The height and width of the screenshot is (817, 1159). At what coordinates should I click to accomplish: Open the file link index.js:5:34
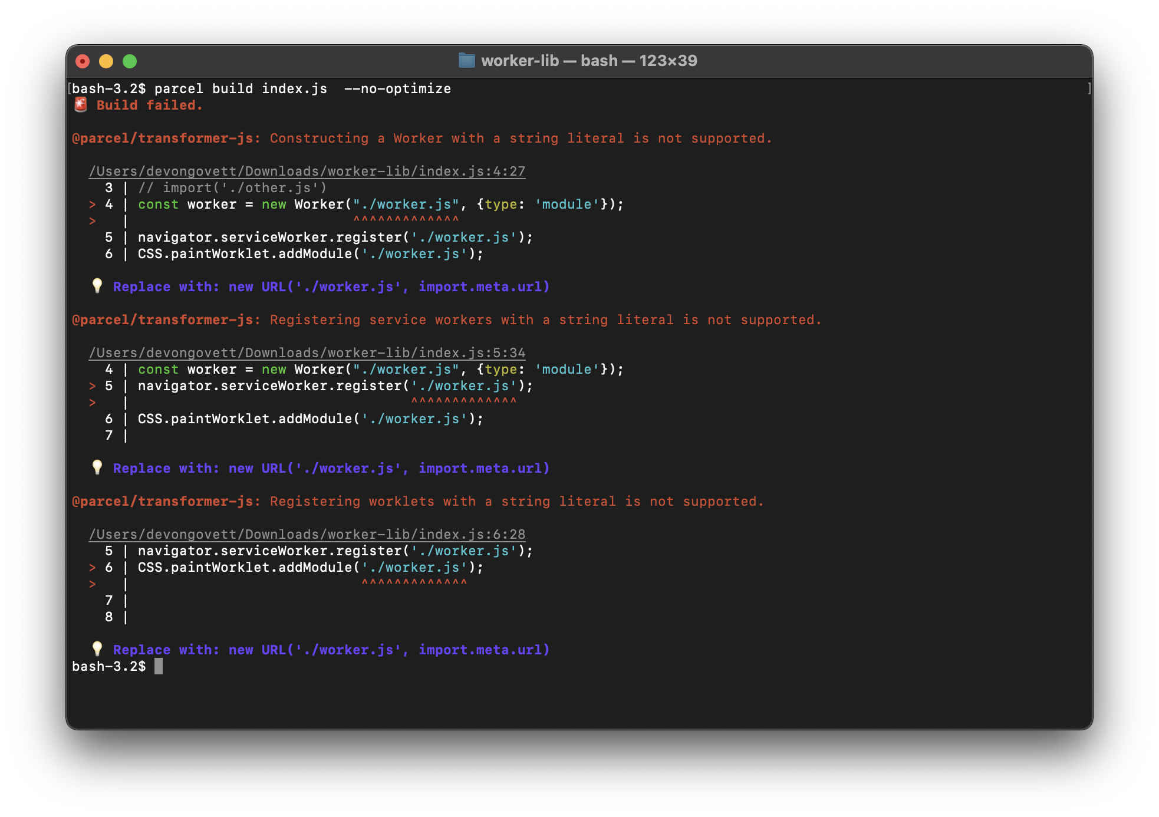click(x=307, y=352)
